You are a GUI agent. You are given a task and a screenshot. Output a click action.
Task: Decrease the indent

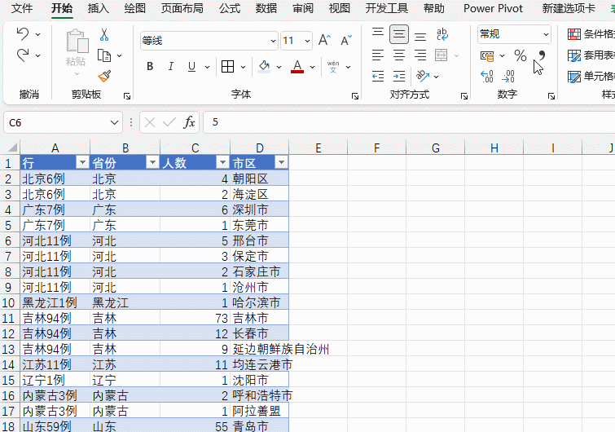click(x=378, y=76)
